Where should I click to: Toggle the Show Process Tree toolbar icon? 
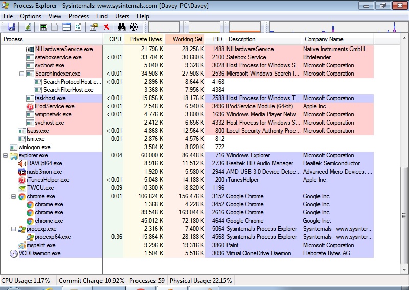[55, 27]
